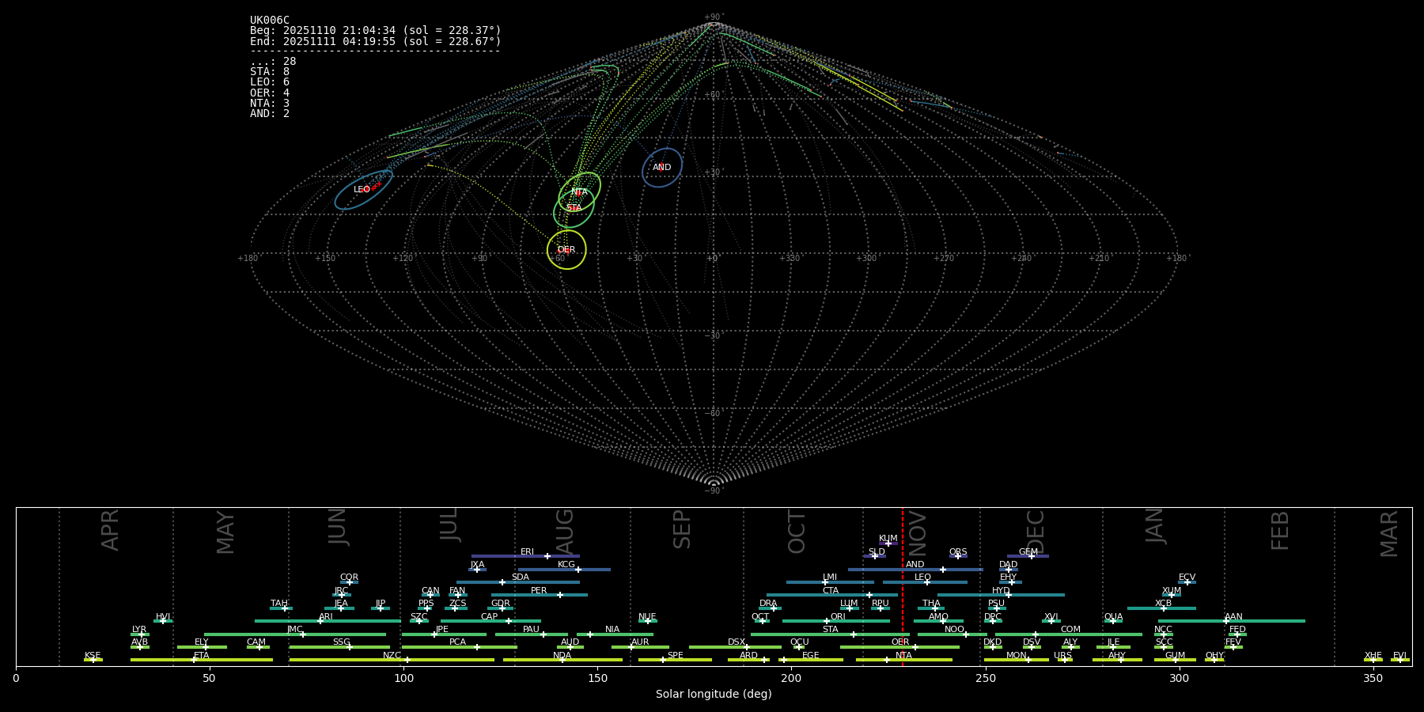The height and width of the screenshot is (712, 1424).
Task: Click the LYR peak marker in timeline
Action: pyautogui.click(x=142, y=634)
